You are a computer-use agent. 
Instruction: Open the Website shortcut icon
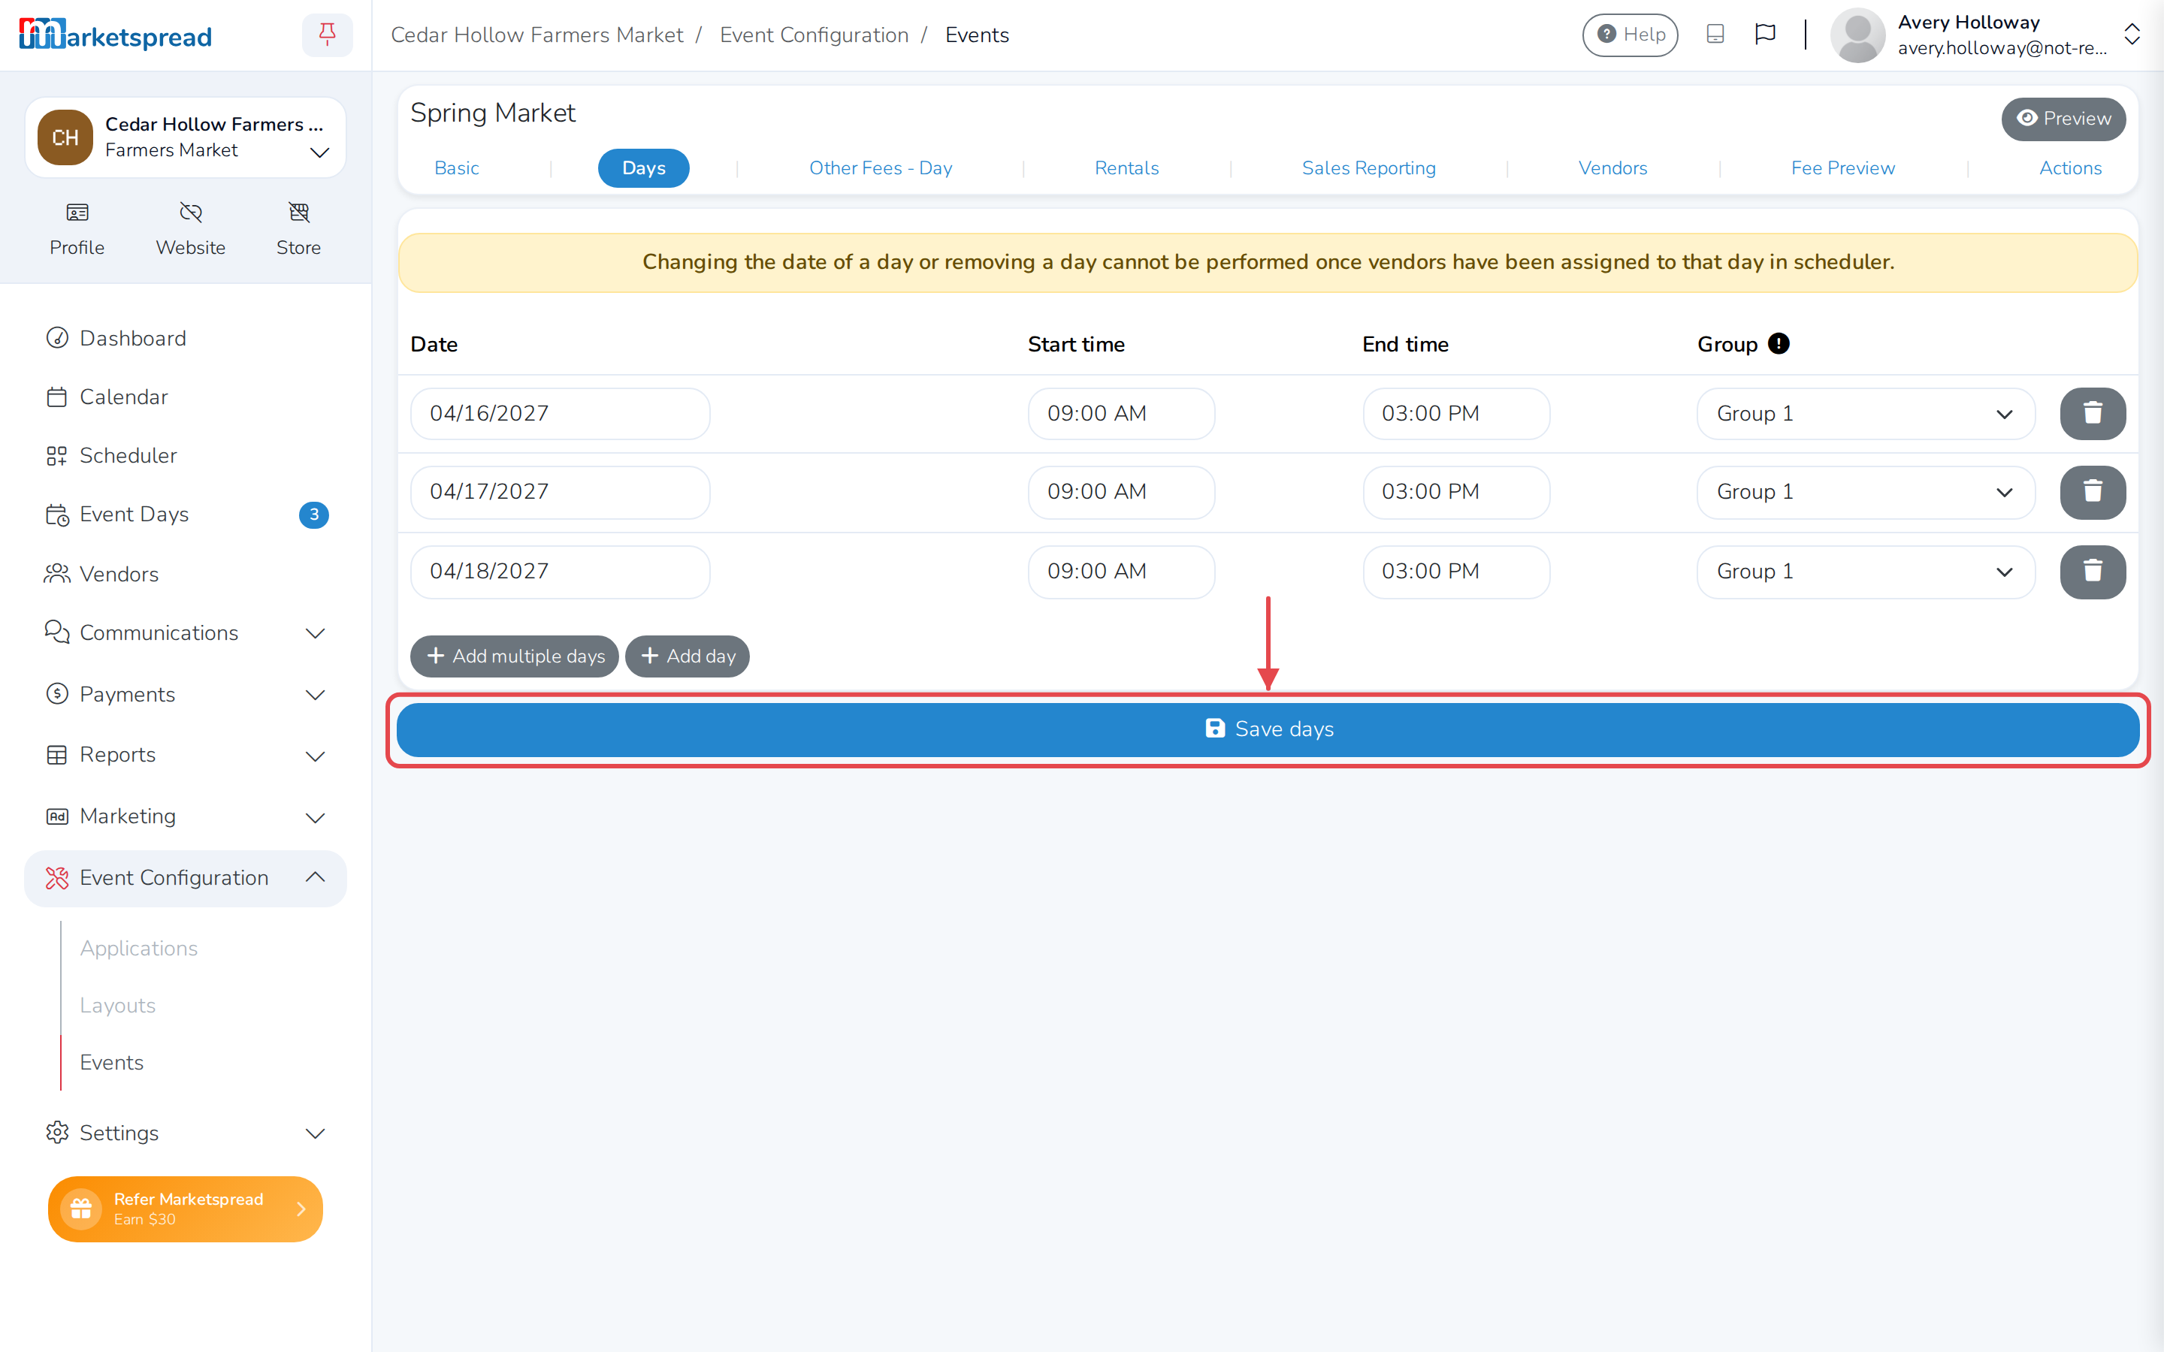[x=190, y=212]
